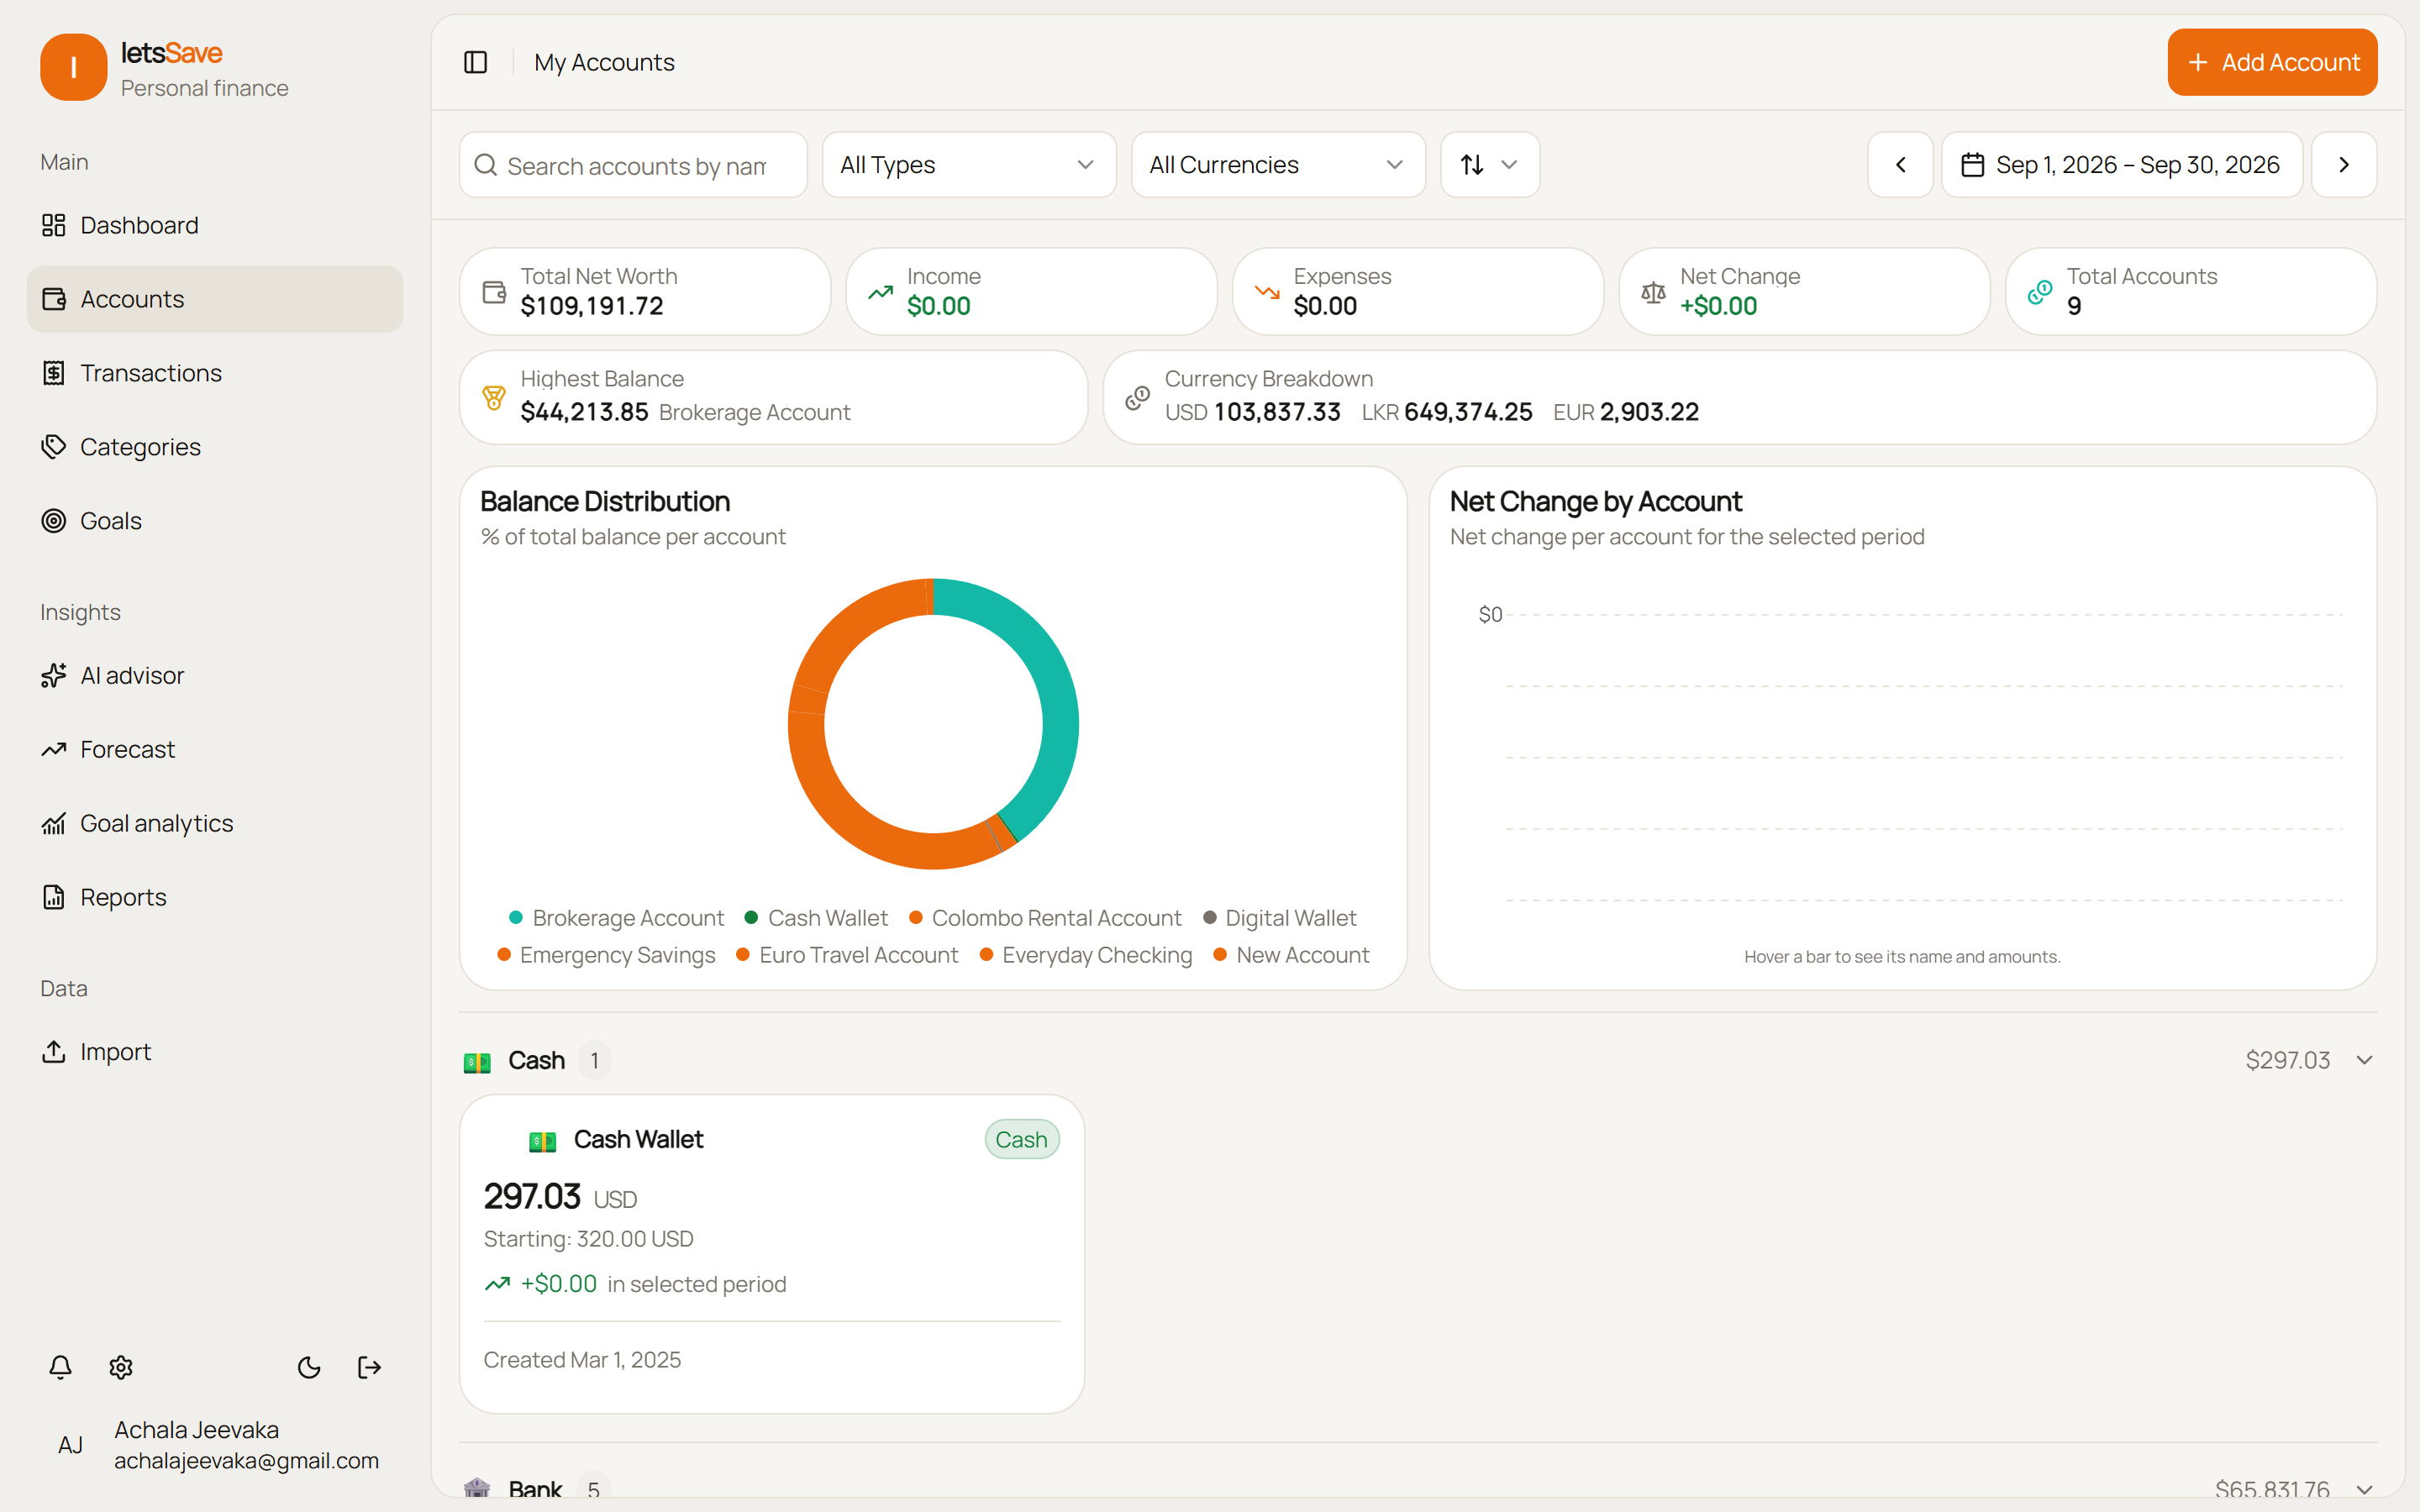The width and height of the screenshot is (2420, 1512).
Task: Select Accounts in sidebar
Action: 215,299
